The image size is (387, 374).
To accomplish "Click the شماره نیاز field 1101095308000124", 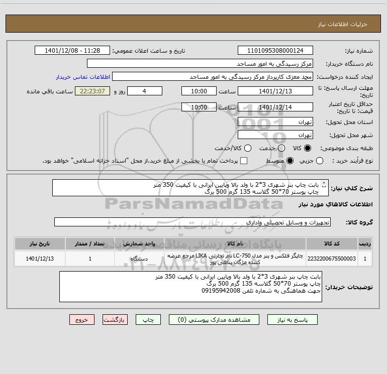I will (x=275, y=51).
